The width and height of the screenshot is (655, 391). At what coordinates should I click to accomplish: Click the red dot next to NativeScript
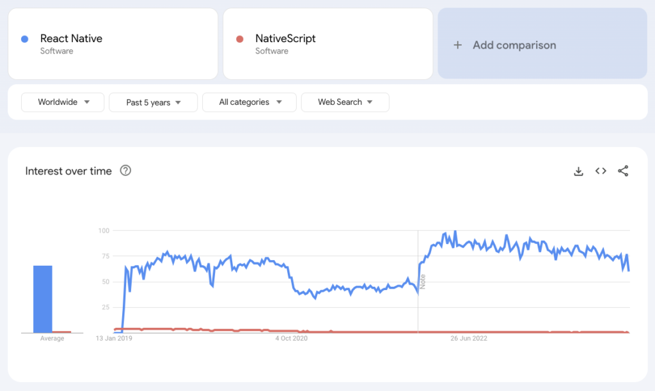pos(240,39)
